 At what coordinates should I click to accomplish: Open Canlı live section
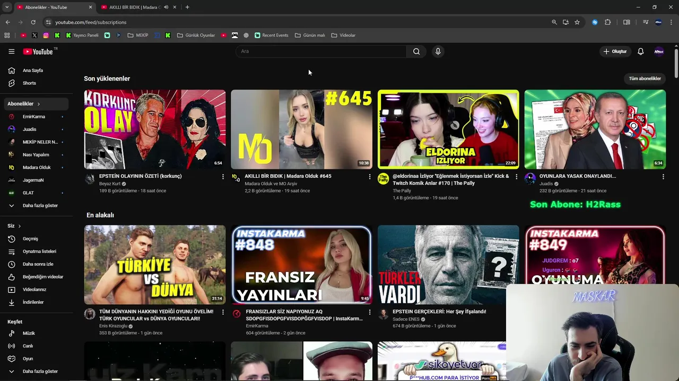[36, 346]
